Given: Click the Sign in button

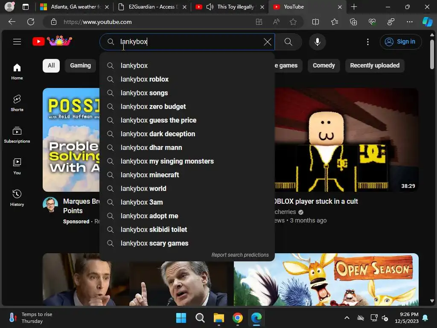Looking at the screenshot, I should point(400,42).
